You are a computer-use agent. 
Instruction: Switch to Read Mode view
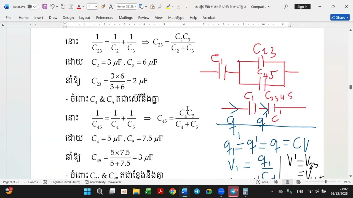coord(276,182)
